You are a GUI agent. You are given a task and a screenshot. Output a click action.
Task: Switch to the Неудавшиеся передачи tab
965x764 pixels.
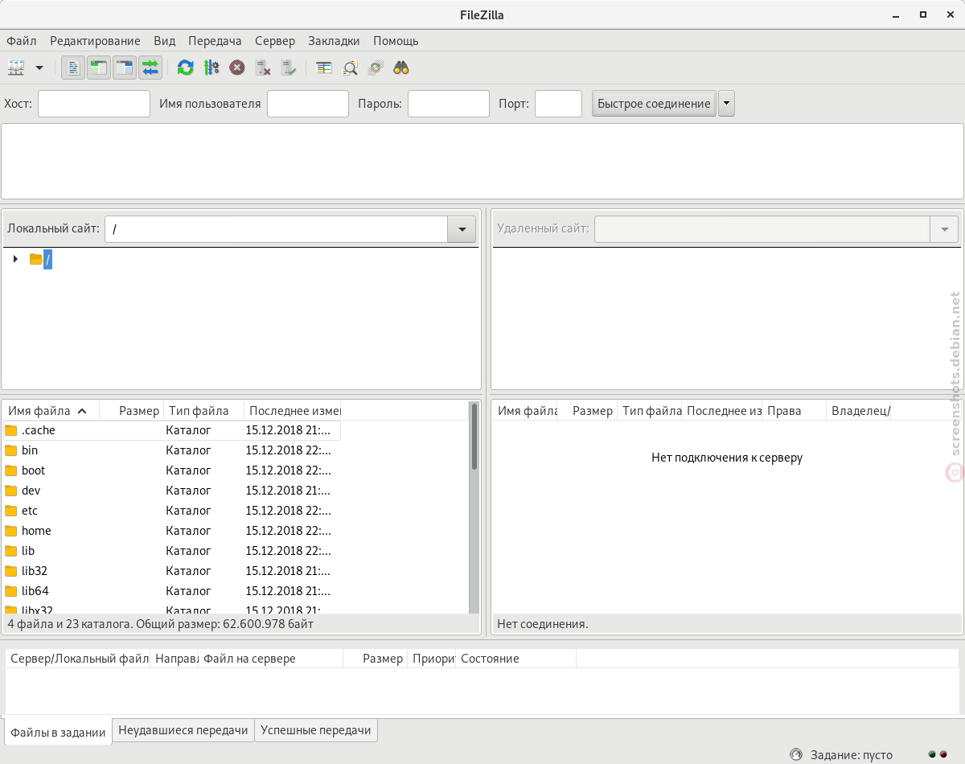[183, 730]
